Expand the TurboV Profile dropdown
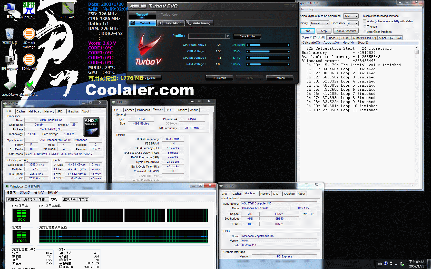Screen dimensions: 431x269 pyautogui.click(x=228, y=36)
